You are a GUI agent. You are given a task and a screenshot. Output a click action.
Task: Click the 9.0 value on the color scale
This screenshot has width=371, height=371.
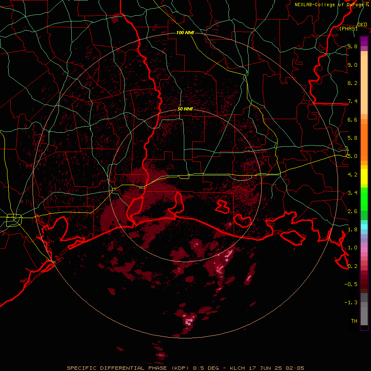click(352, 65)
